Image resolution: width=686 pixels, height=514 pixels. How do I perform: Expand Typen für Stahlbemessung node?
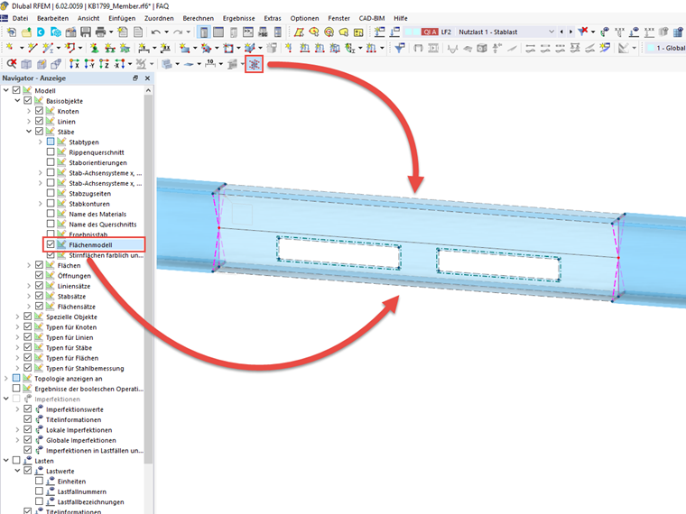pyautogui.click(x=17, y=368)
